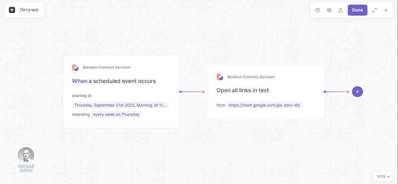
Task: Close the playbook editor
Action: click(386, 10)
